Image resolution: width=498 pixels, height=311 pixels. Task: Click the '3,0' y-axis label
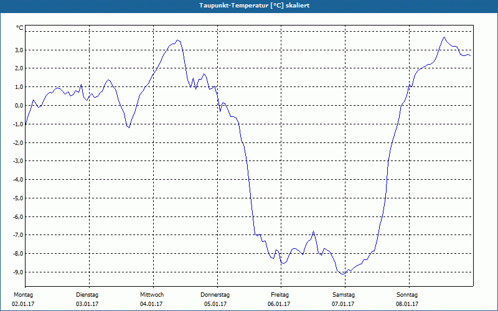[19, 50]
